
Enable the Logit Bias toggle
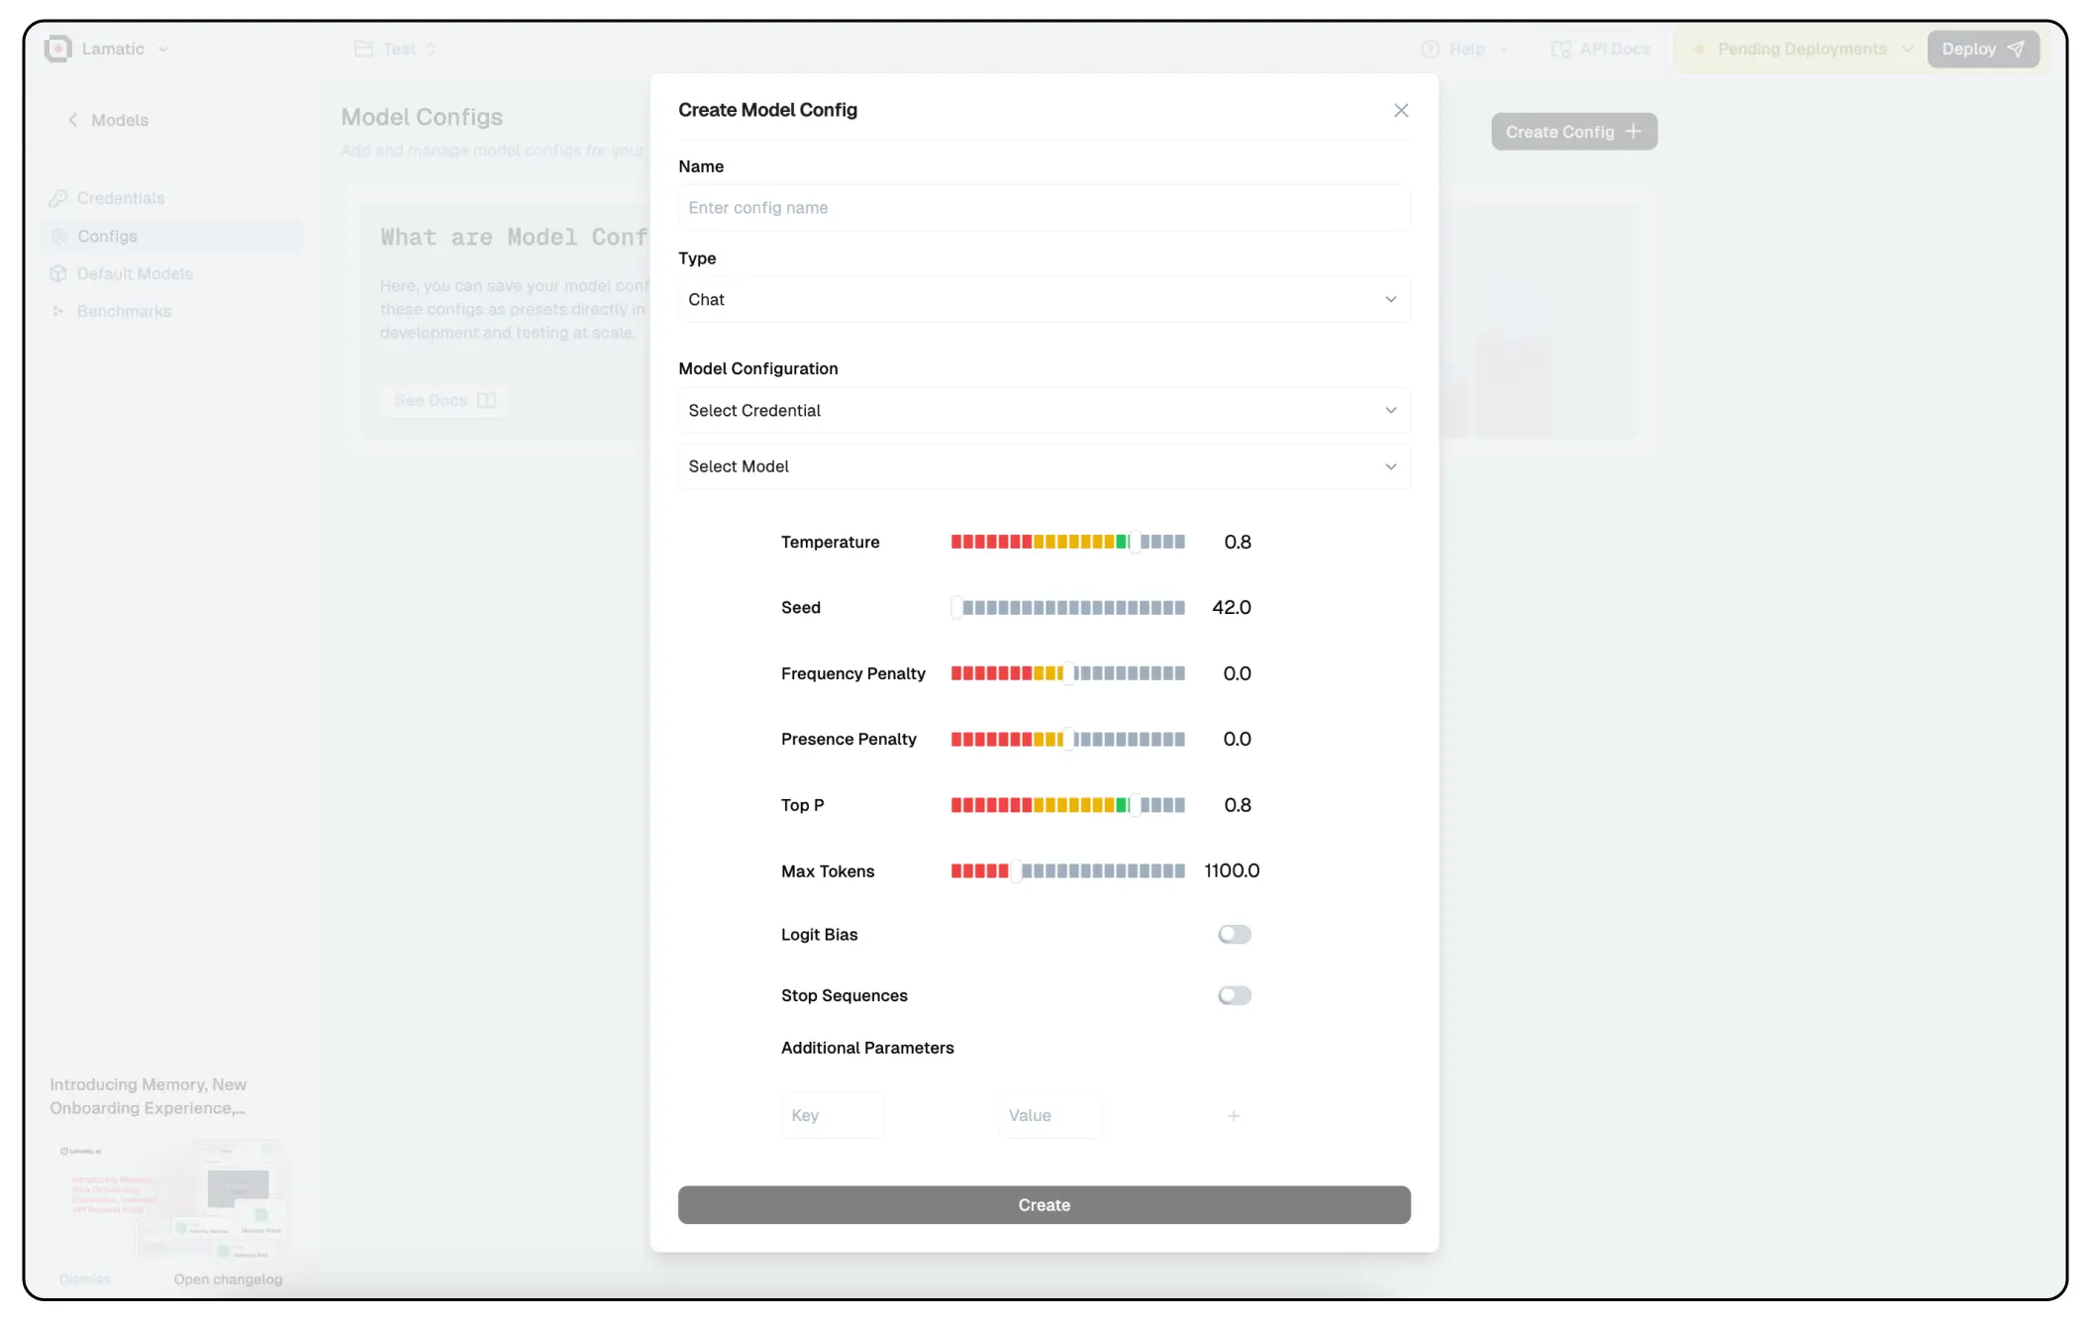coord(1234,935)
